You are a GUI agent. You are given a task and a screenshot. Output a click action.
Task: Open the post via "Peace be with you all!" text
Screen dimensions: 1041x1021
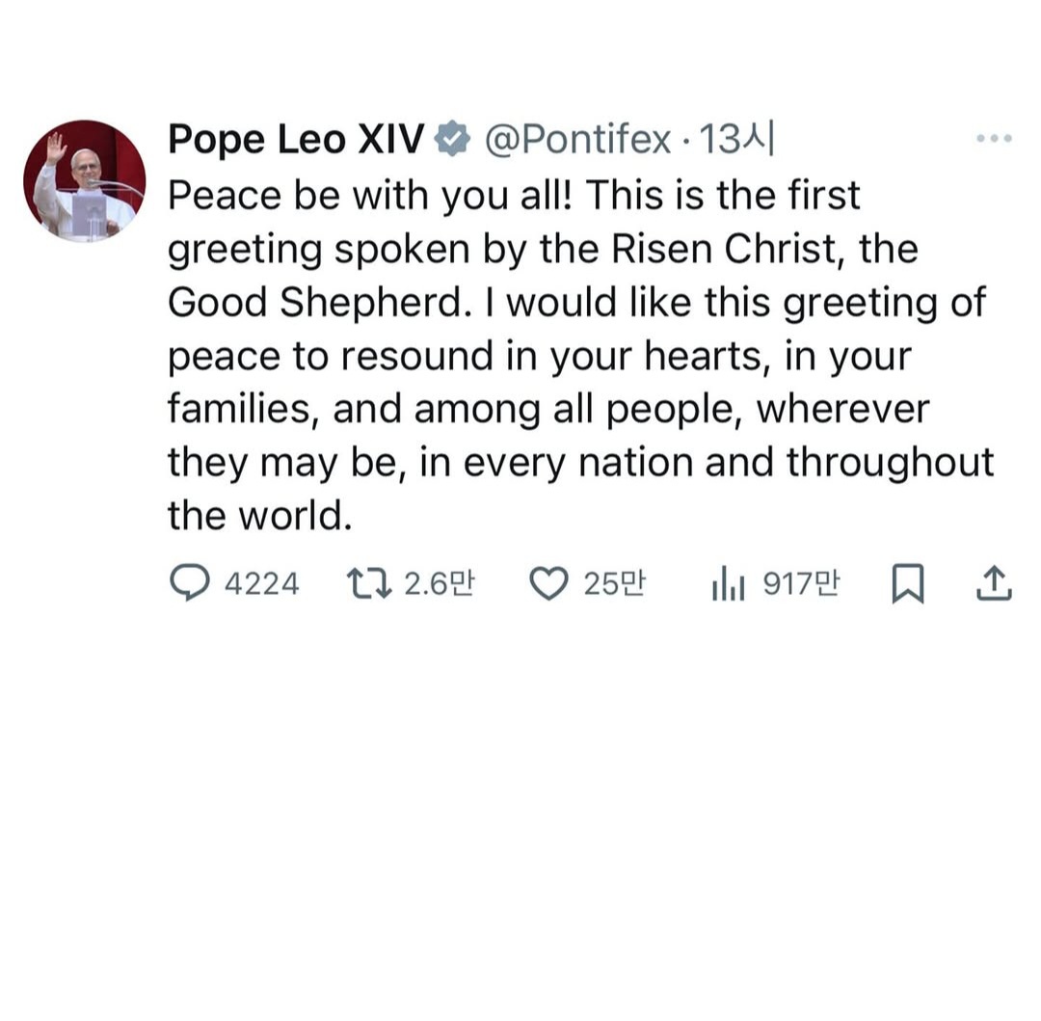(370, 196)
